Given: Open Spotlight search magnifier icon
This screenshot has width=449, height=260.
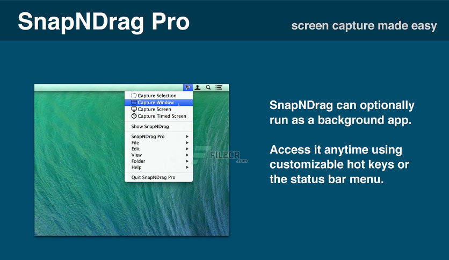Looking at the screenshot, I should 208,88.
